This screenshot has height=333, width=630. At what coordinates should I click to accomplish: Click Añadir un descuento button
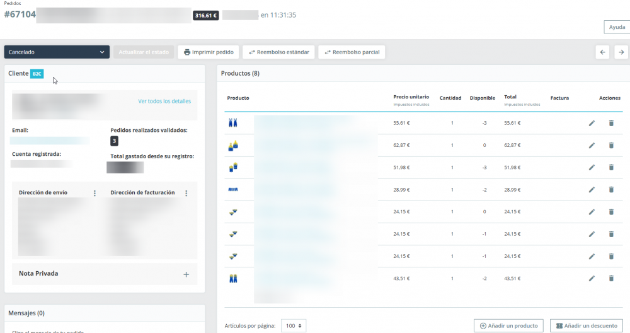pyautogui.click(x=587, y=326)
